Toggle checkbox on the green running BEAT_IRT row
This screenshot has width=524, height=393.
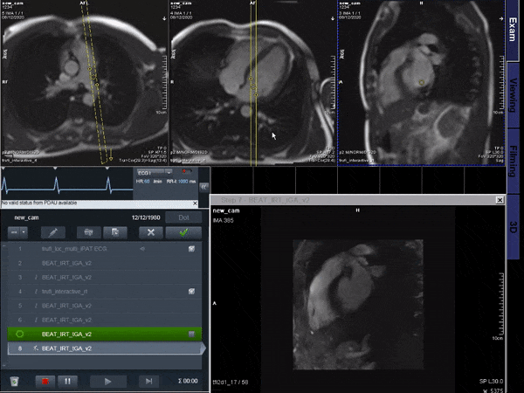click(190, 334)
